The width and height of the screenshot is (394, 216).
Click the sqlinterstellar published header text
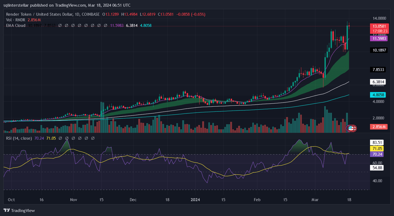67,5
